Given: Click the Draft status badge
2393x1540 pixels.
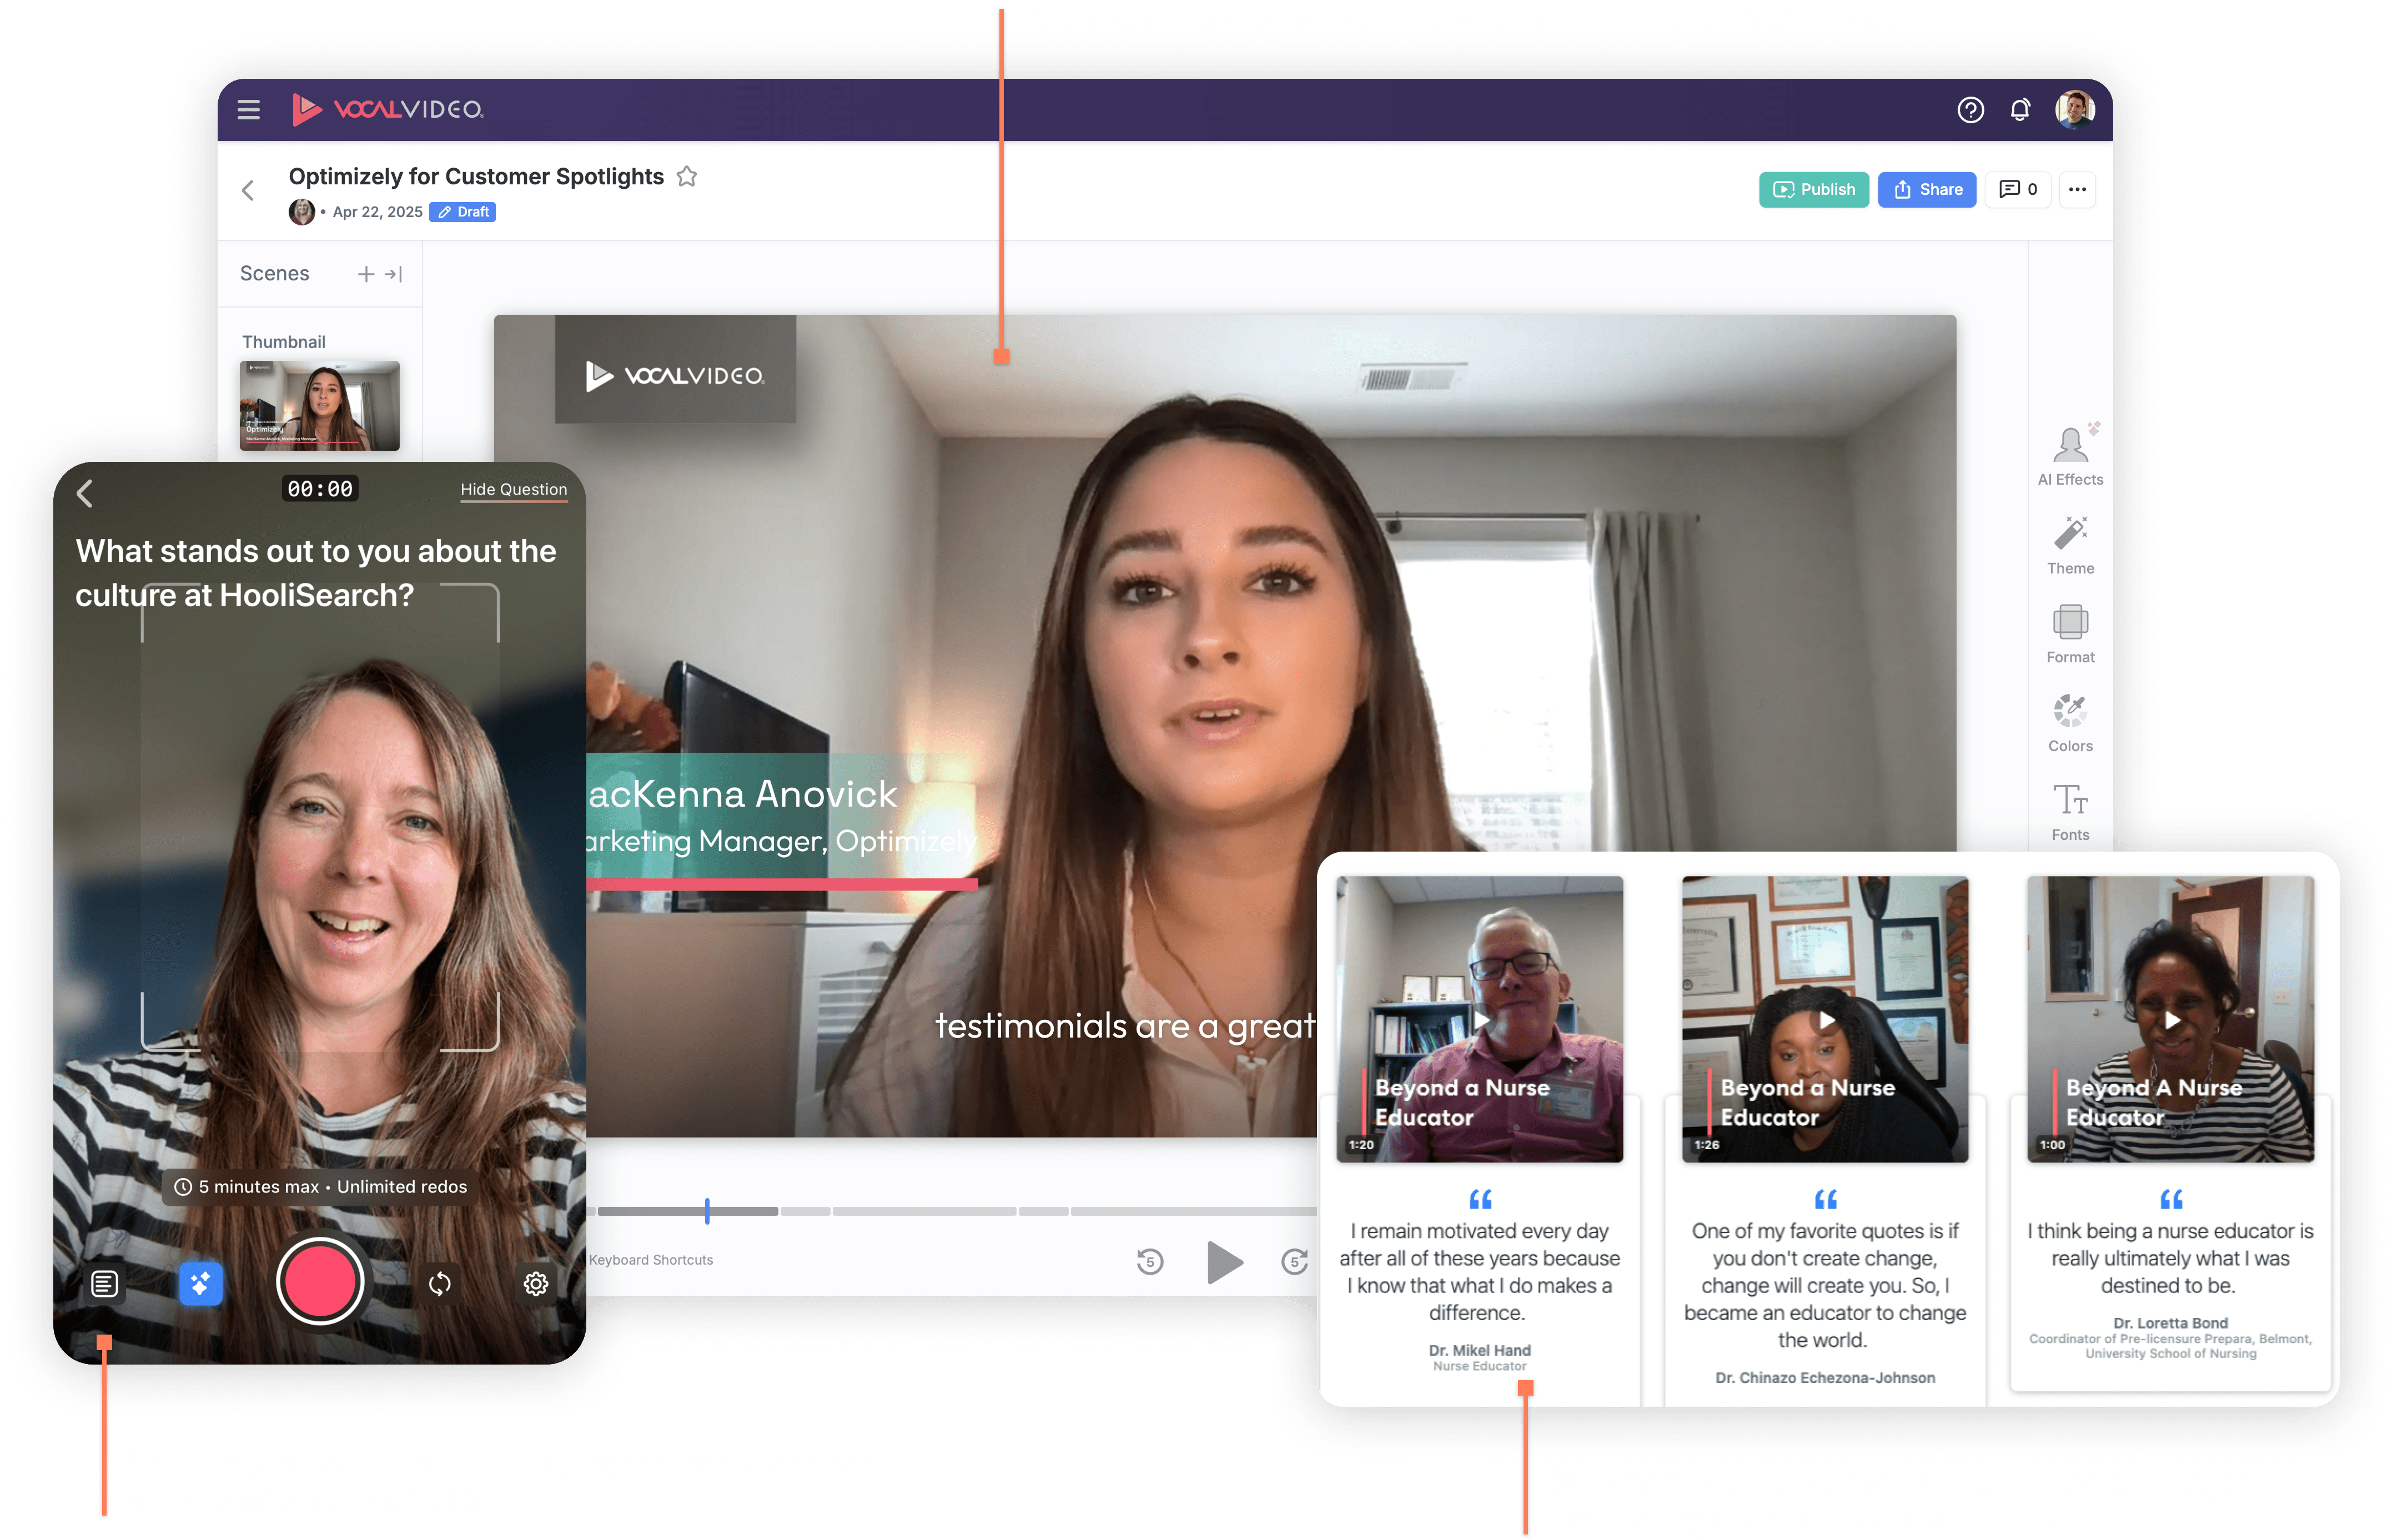Looking at the screenshot, I should pos(463,212).
